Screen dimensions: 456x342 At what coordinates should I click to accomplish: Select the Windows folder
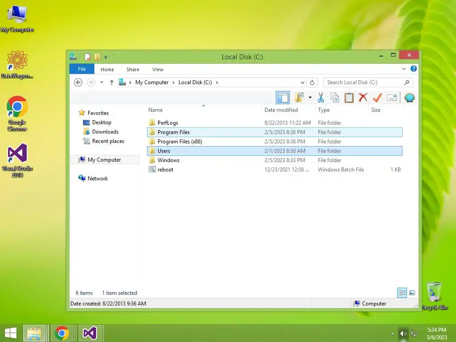click(x=274, y=160)
